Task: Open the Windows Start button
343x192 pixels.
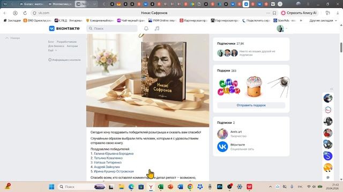Action: (51, 187)
